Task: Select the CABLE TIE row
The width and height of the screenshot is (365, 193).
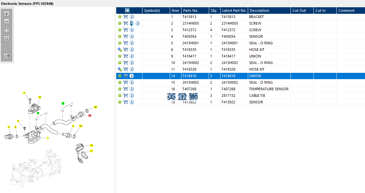Action: pos(241,96)
